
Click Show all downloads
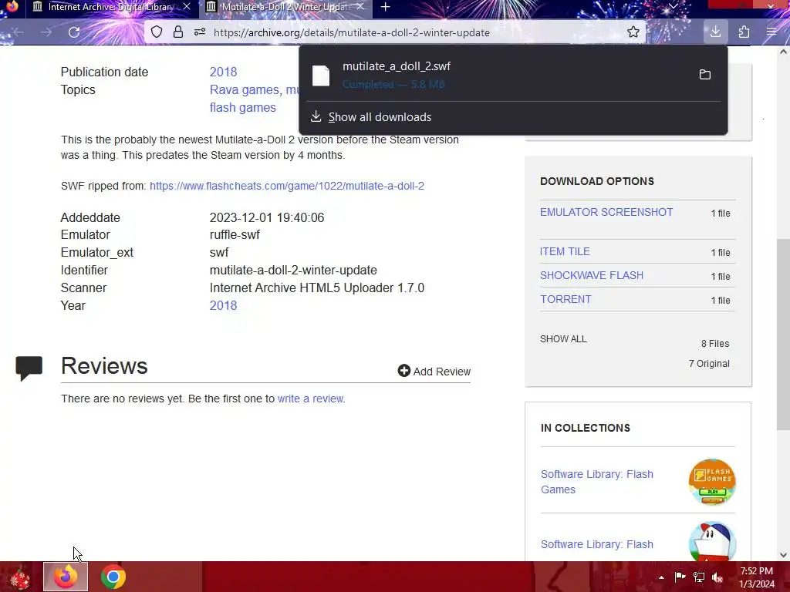coord(380,117)
